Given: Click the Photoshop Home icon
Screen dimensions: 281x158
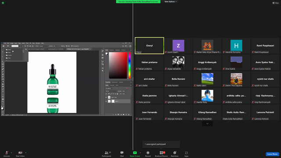Looking at the screenshot, I should pos(4,46).
